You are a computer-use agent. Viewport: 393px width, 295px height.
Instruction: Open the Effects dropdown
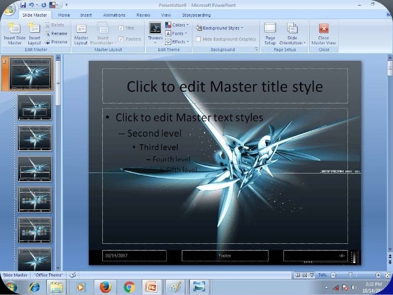[177, 42]
